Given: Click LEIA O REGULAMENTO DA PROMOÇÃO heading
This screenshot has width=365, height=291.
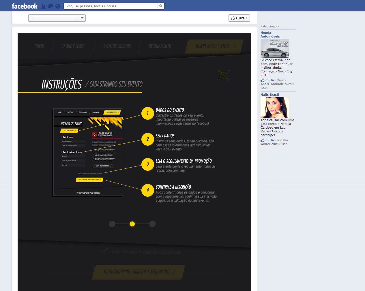Looking at the screenshot, I should [184, 161].
